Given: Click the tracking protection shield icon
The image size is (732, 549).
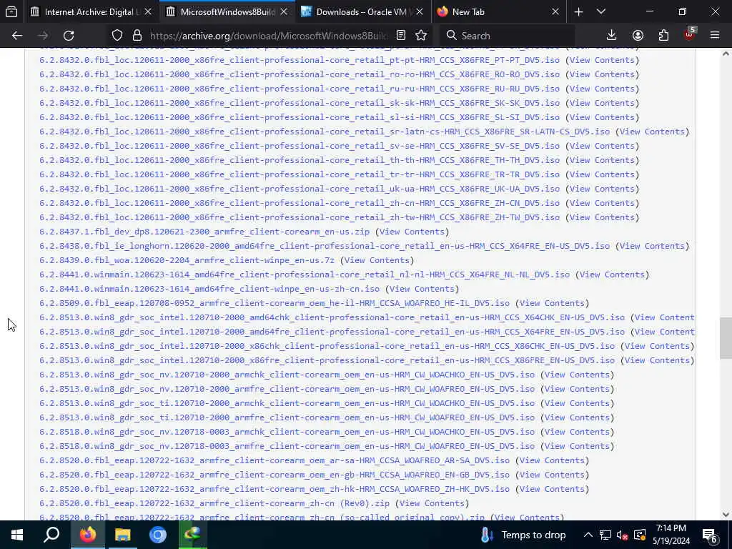Looking at the screenshot, I should click(117, 36).
